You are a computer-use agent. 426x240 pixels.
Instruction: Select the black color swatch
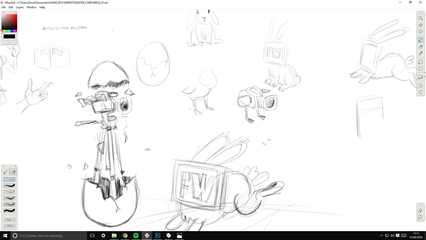(9, 36)
